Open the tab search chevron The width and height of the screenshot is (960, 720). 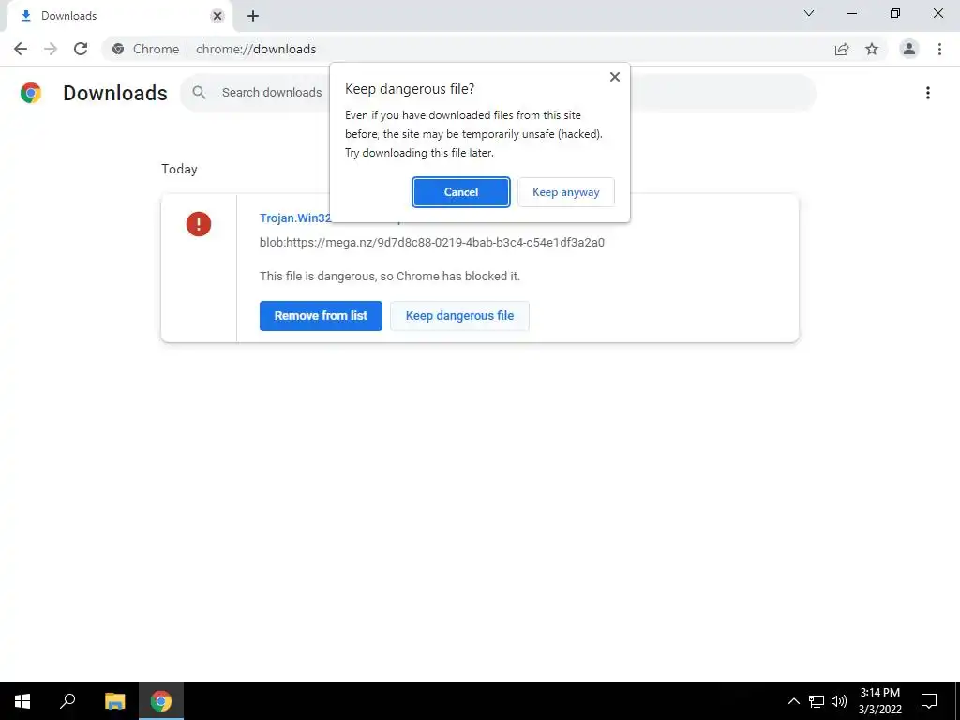pyautogui.click(x=809, y=13)
